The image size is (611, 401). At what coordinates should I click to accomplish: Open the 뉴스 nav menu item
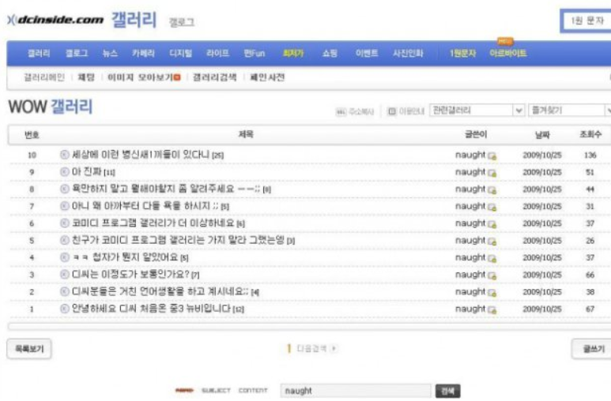coord(110,54)
